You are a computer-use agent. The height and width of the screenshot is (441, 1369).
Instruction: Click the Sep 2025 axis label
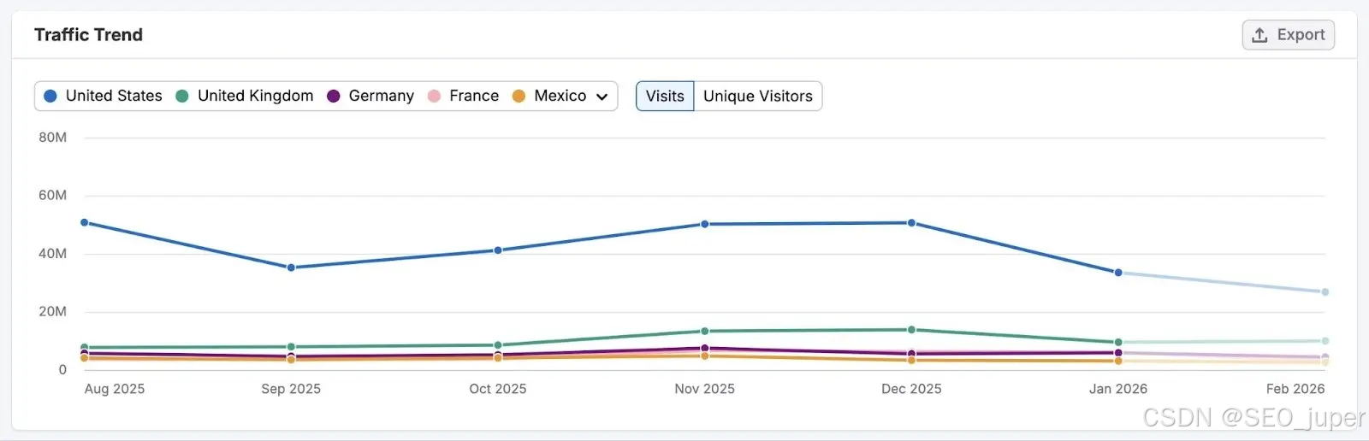(x=291, y=389)
